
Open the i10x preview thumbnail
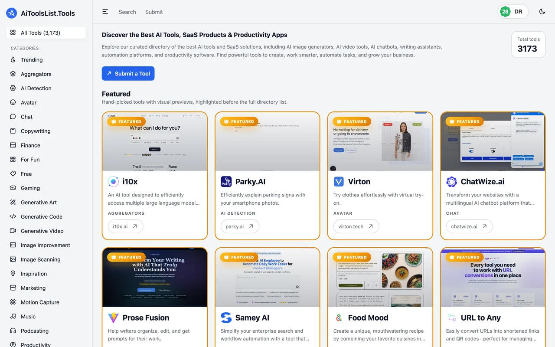(x=155, y=141)
